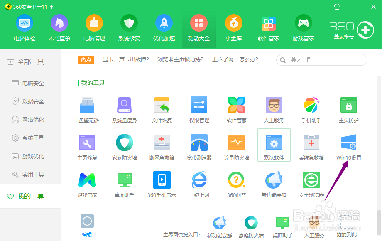This screenshot has width=382, height=241.
Task: Launch 人工服务 tool in grid
Action: pyautogui.click(x=274, y=110)
